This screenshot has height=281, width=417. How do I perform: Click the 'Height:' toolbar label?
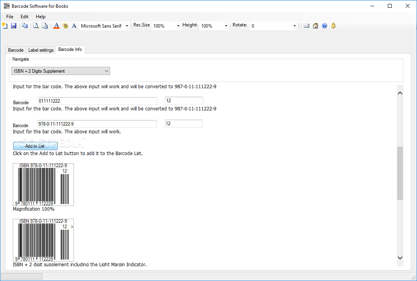(x=190, y=25)
